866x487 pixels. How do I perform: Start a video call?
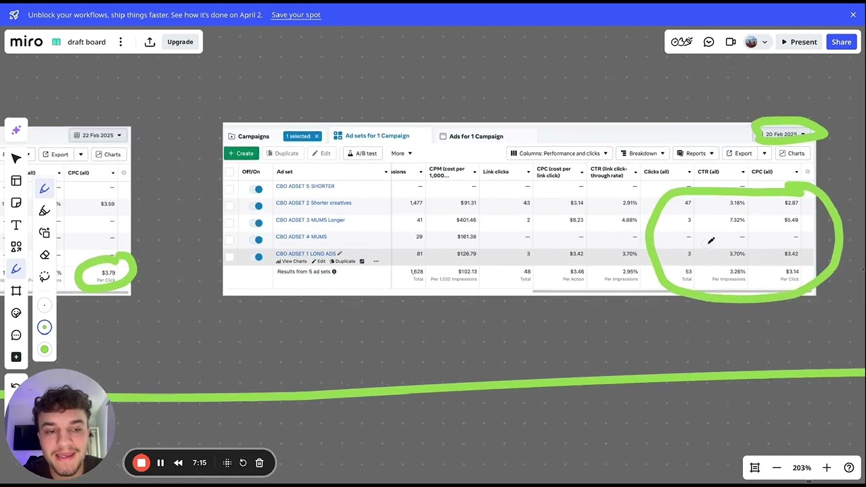tap(731, 42)
